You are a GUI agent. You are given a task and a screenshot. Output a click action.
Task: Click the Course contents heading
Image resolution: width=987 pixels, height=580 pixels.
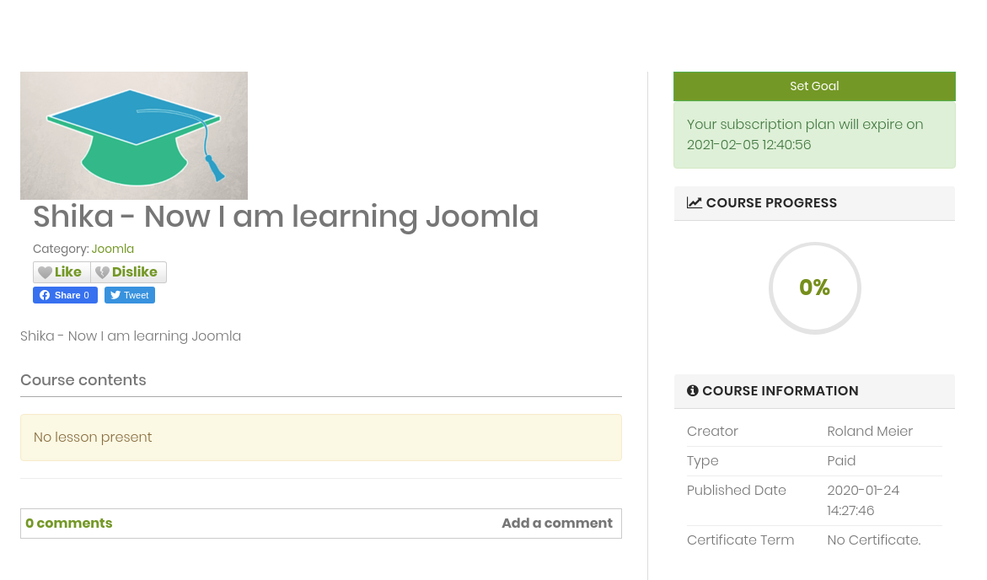[x=83, y=380]
